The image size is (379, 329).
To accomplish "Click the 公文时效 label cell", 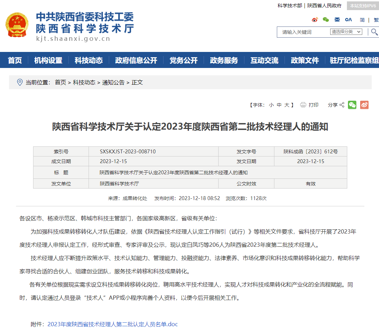I will pos(246,184).
